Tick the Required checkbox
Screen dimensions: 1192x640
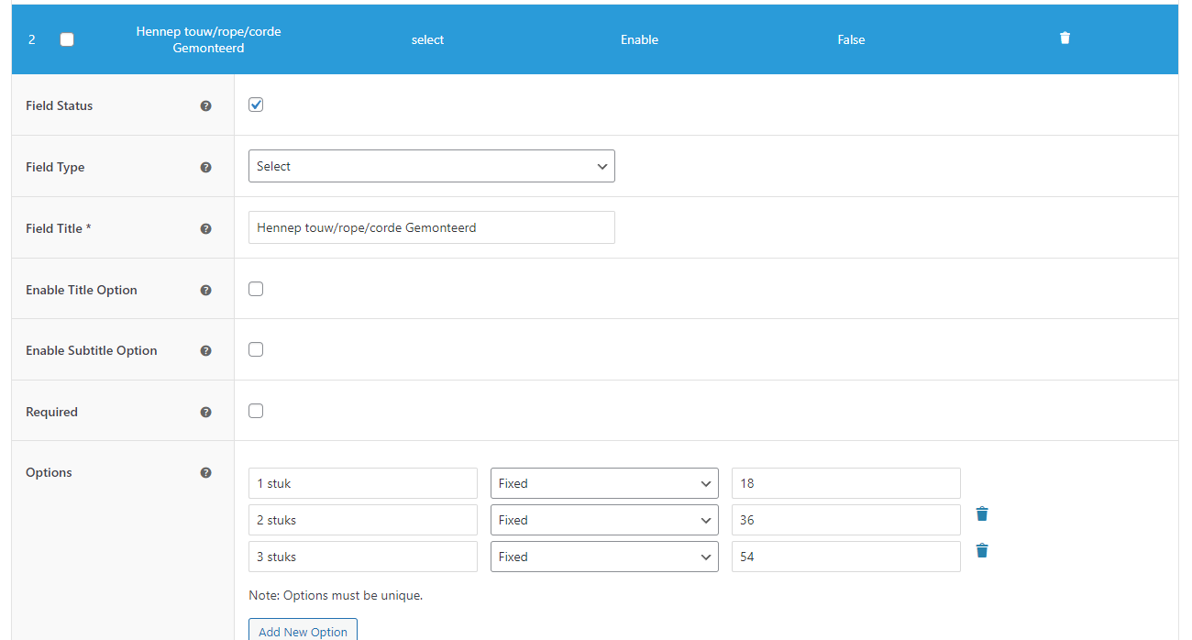[256, 411]
